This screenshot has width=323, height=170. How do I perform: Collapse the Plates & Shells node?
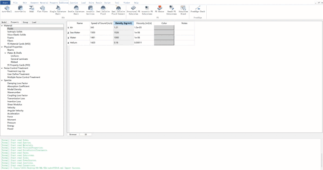(5, 53)
